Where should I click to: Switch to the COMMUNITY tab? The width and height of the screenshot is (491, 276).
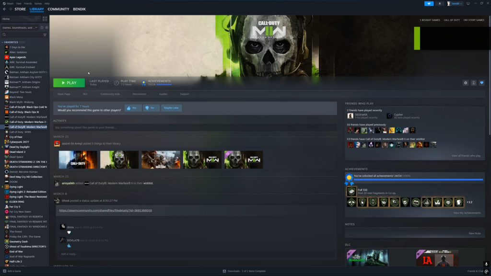point(58,9)
